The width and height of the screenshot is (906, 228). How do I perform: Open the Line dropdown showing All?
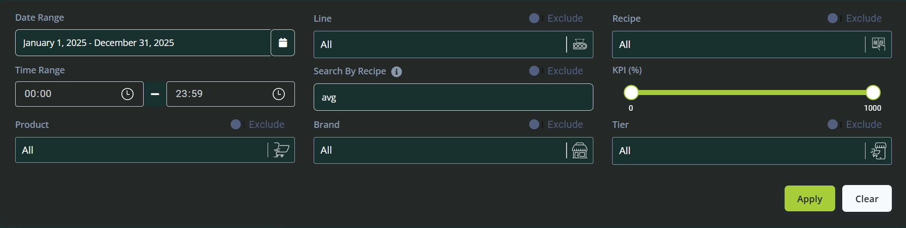[440, 44]
